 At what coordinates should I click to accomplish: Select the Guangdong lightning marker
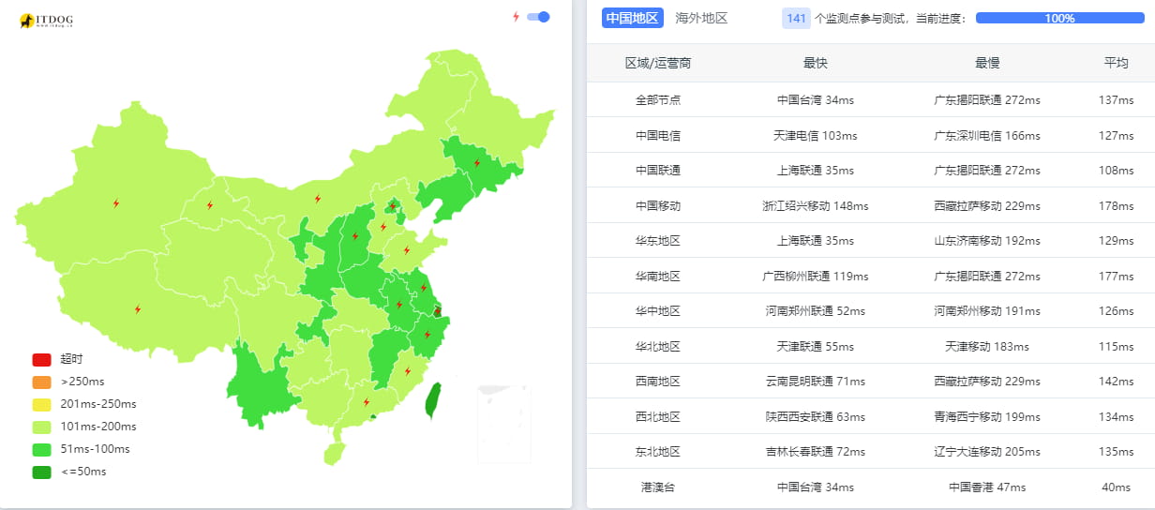pyautogui.click(x=366, y=402)
